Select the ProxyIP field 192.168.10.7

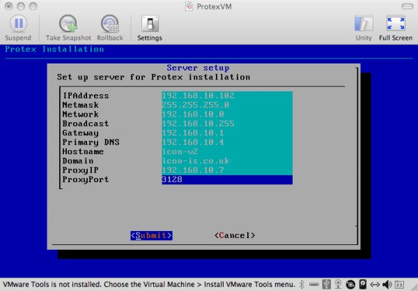[227, 170]
